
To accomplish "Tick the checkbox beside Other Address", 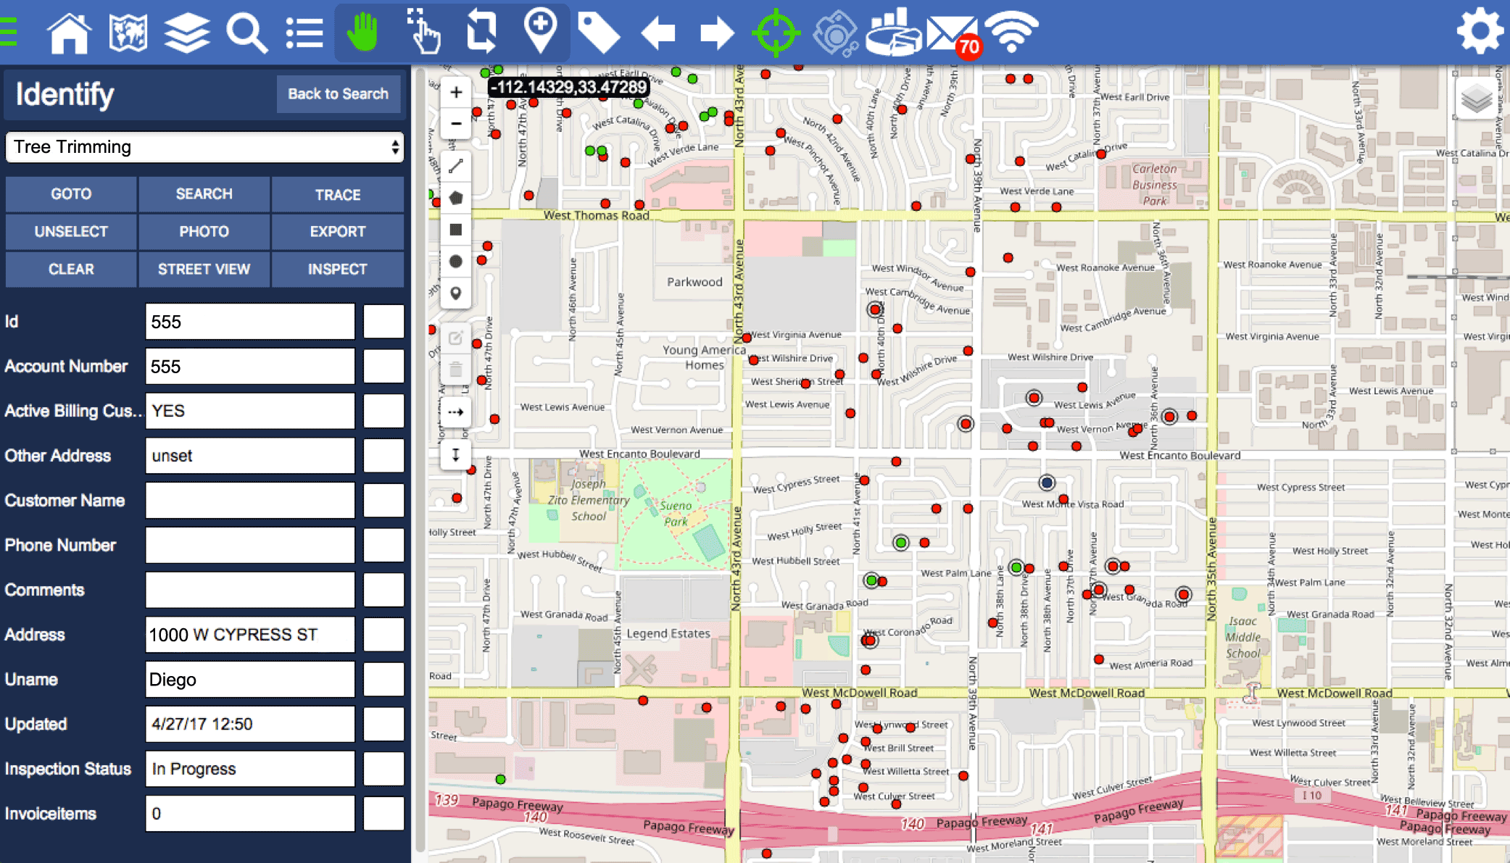I will tap(383, 456).
